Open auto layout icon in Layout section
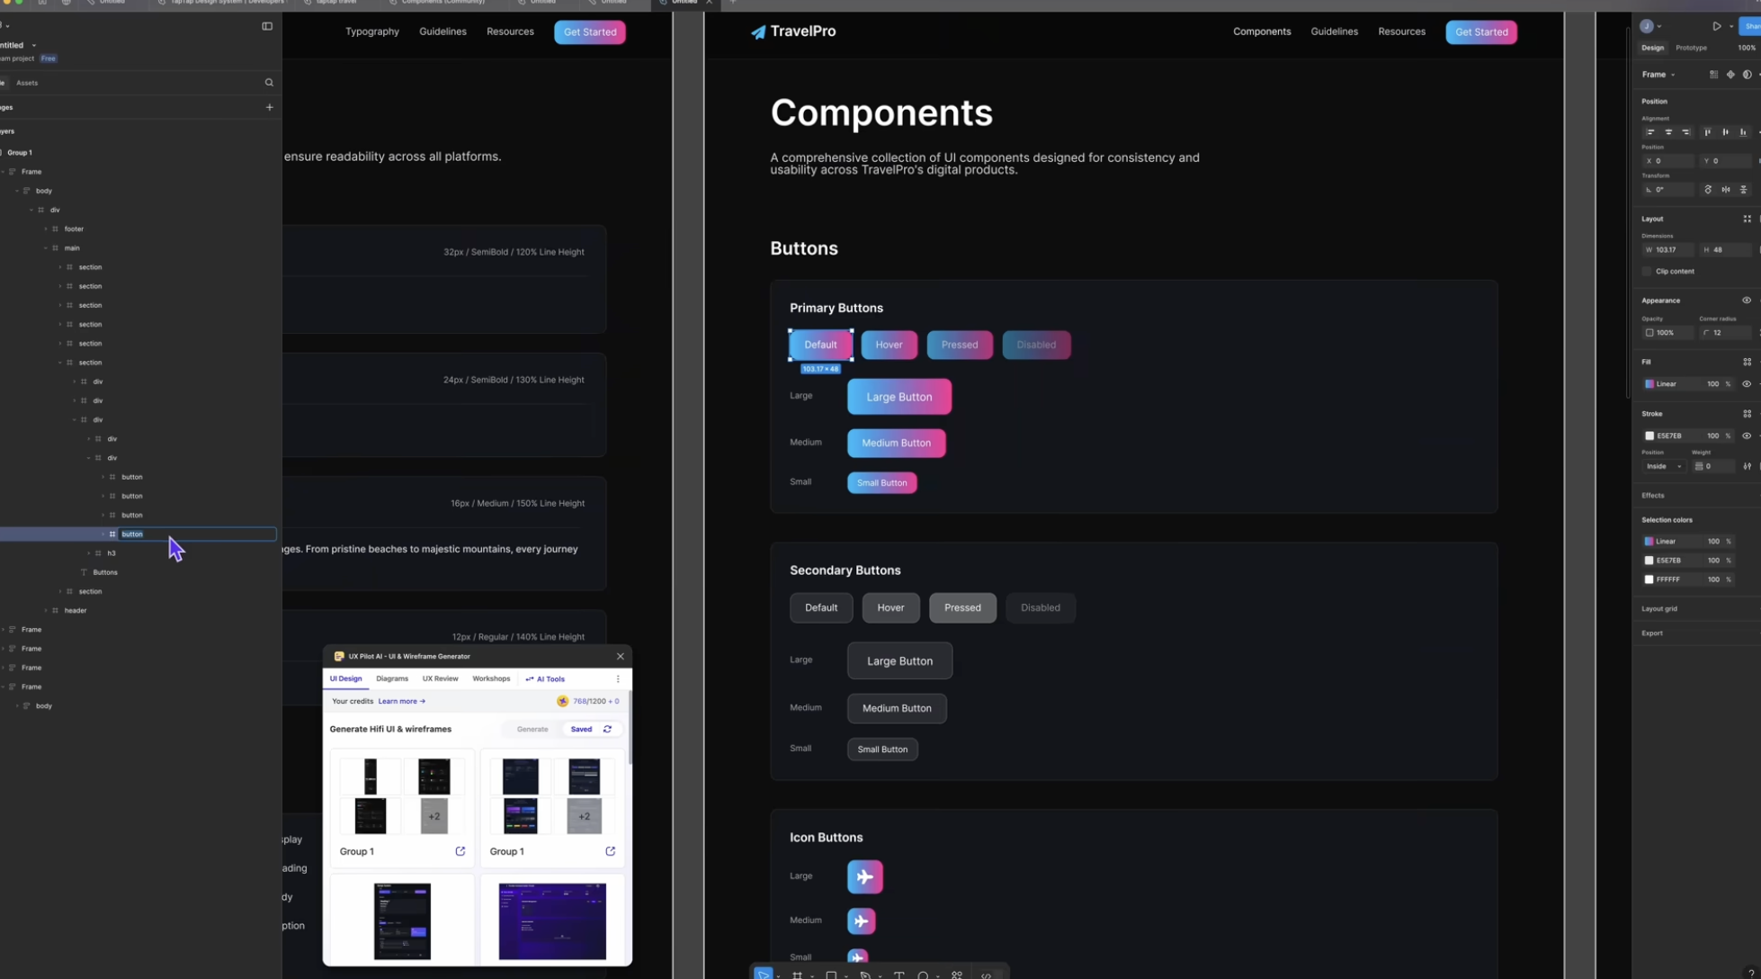Image resolution: width=1761 pixels, height=979 pixels. click(x=1747, y=219)
